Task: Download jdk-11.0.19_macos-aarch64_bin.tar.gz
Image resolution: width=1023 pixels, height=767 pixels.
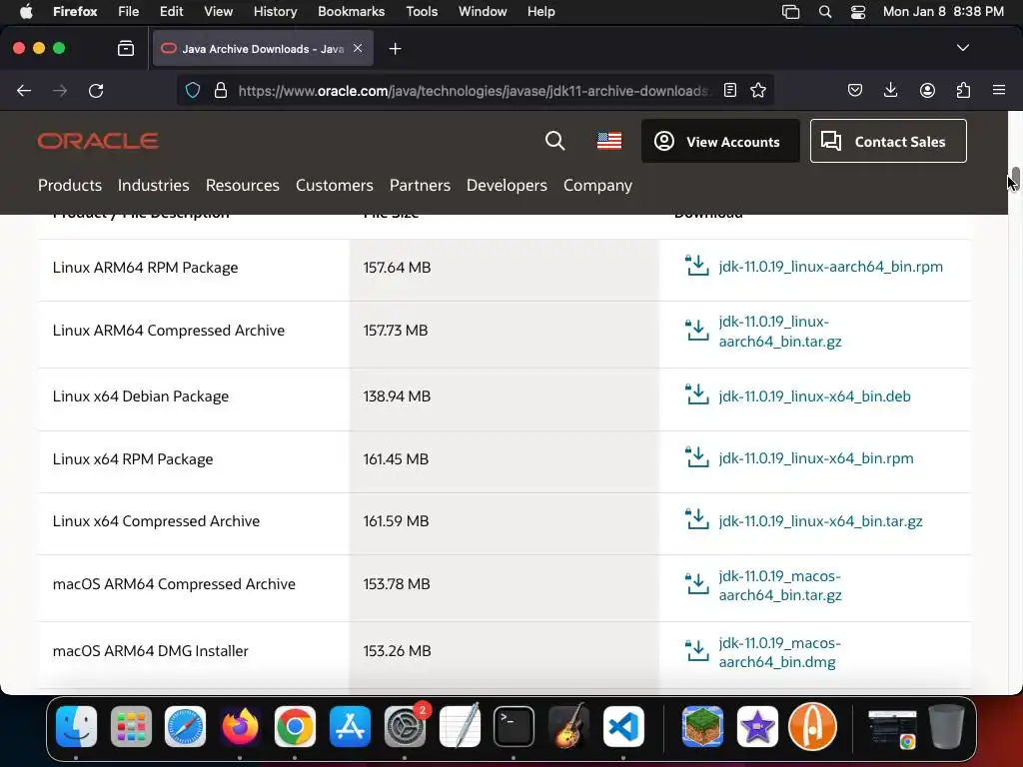Action: coord(779,585)
